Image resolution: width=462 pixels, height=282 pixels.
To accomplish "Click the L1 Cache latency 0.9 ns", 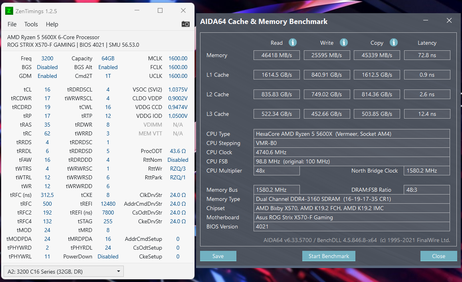I will (427, 75).
